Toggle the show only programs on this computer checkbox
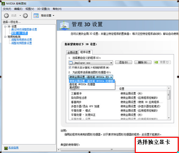179x153 pixels. (x=70, y=68)
